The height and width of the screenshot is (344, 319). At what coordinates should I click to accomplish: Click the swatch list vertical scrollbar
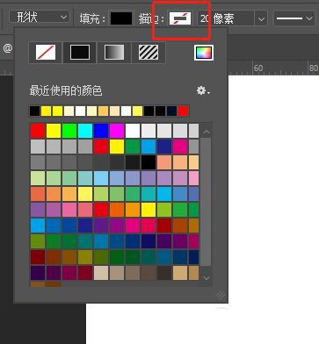[x=207, y=202]
